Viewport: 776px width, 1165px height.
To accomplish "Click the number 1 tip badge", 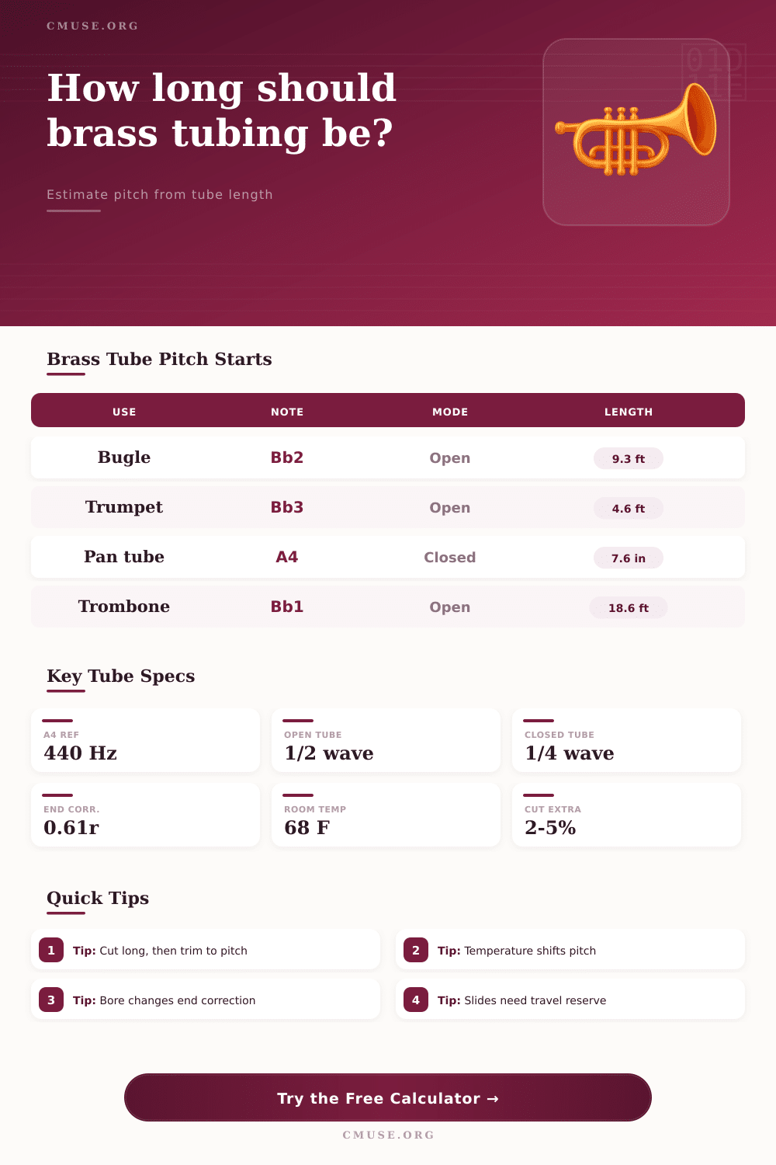I will tap(51, 950).
